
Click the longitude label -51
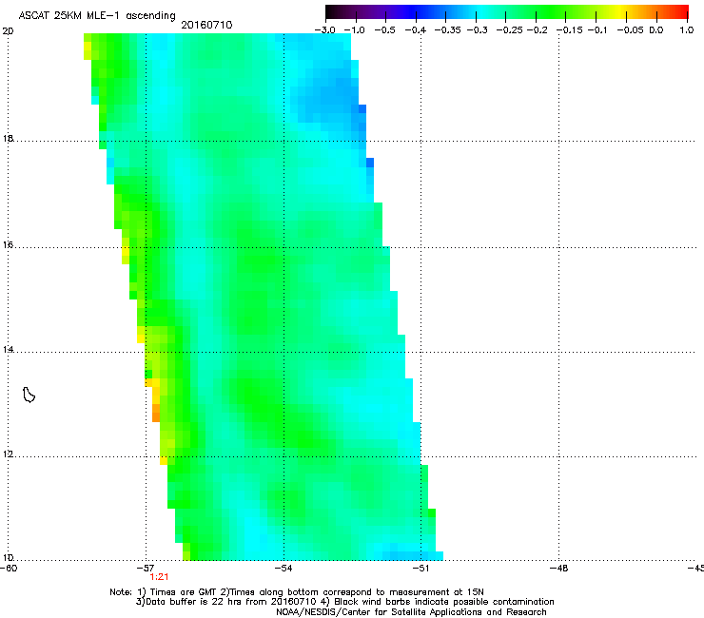[420, 569]
